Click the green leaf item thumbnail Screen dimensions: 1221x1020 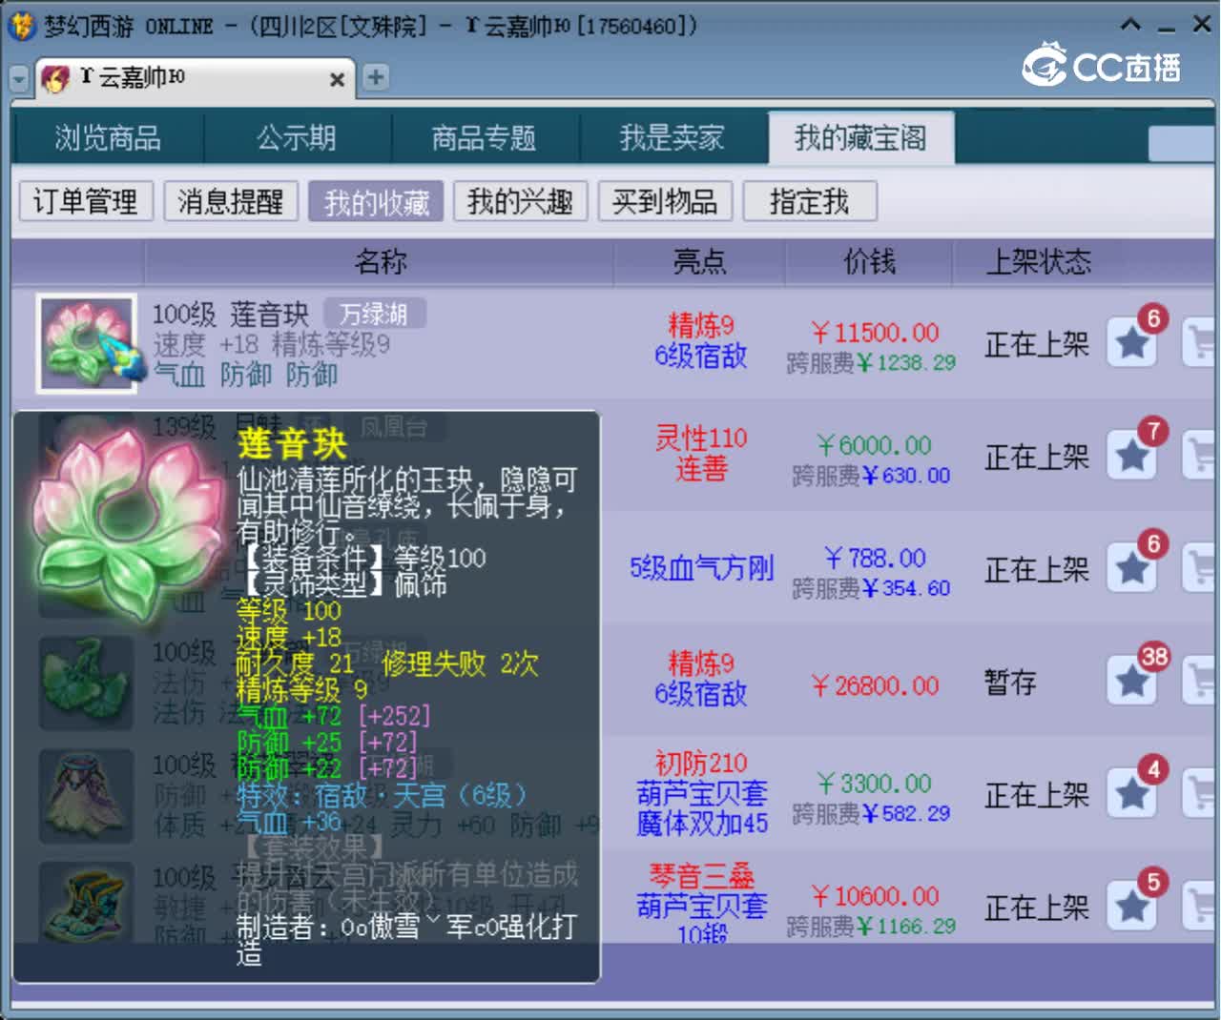86,683
